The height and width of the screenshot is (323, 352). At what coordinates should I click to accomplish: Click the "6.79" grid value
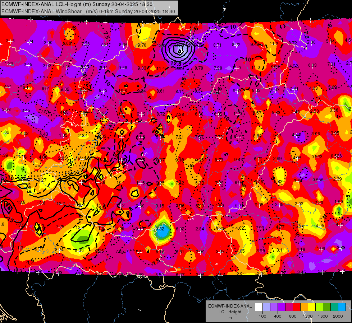[x=258, y=159]
